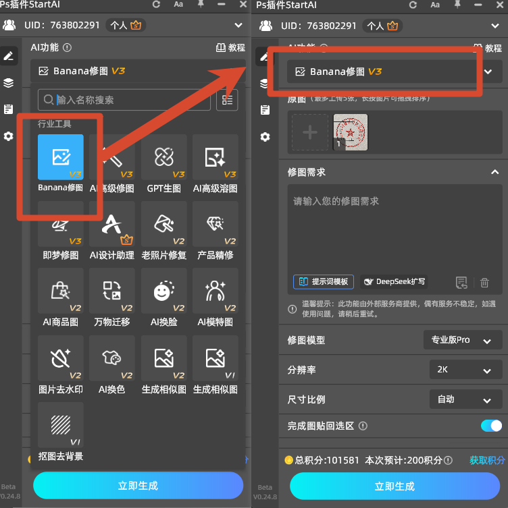Image resolution: width=508 pixels, height=508 pixels.
Task: Pin the right StartAI panel
Action: coord(457,5)
